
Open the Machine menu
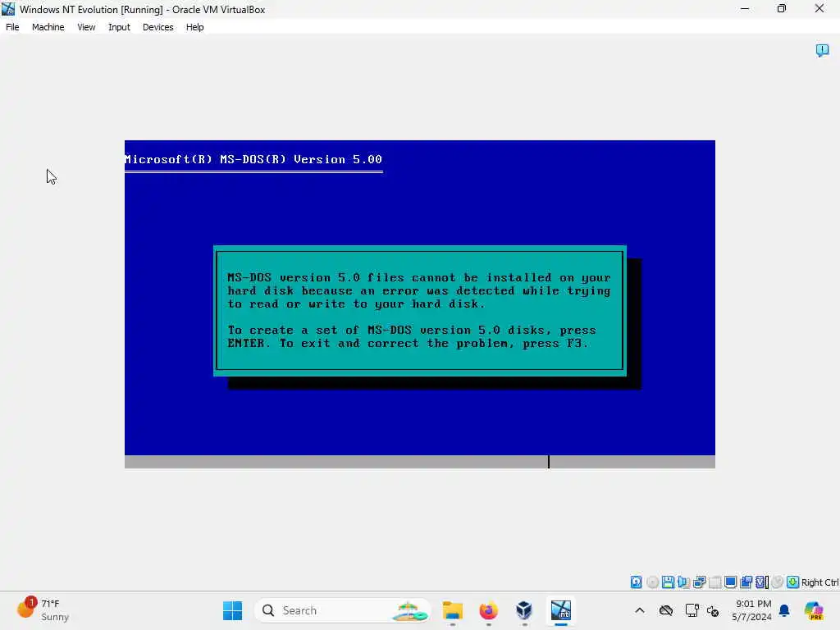[x=48, y=27]
